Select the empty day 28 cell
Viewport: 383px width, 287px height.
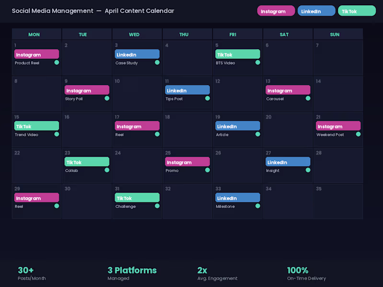coord(338,166)
